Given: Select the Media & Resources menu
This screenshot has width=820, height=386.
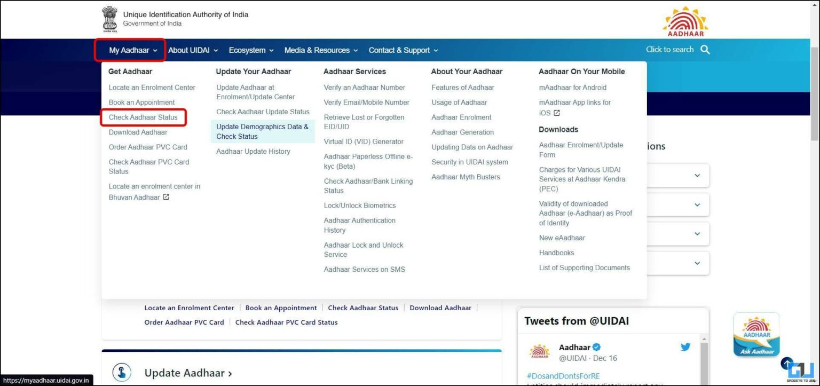Looking at the screenshot, I should click(x=317, y=50).
